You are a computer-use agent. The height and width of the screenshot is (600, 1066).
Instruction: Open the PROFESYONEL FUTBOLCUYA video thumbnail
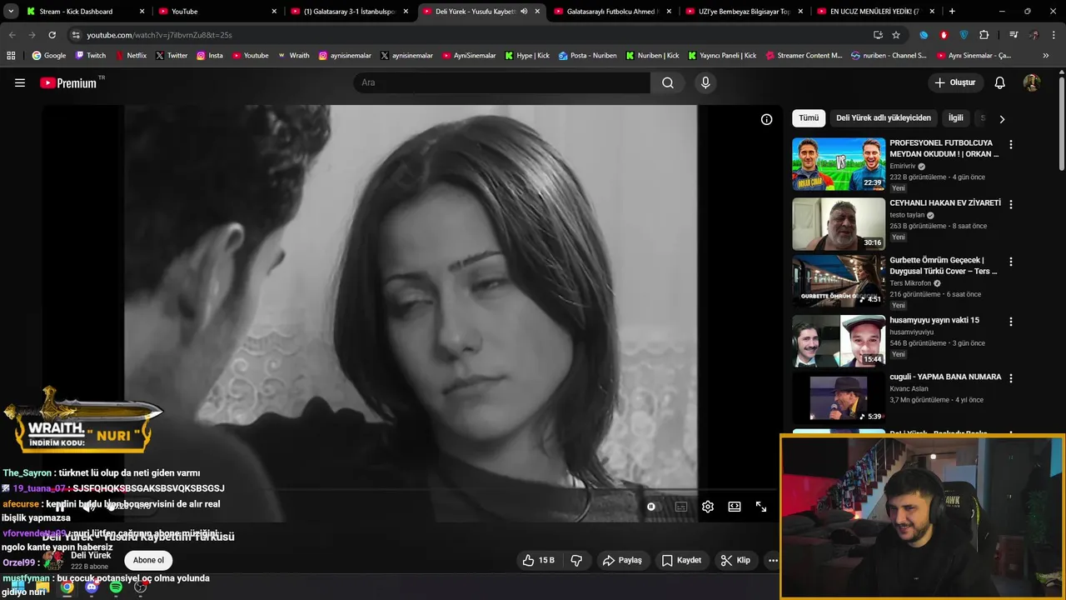tap(839, 164)
